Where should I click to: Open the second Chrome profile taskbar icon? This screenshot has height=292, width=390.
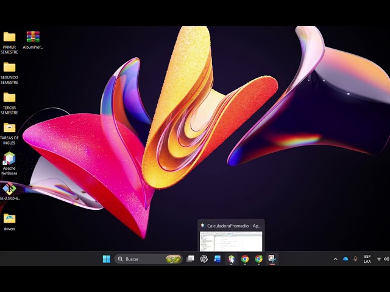pos(258,259)
